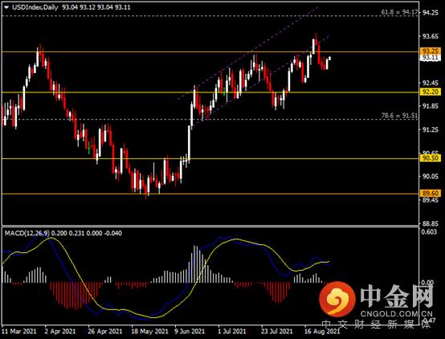Image resolution: width=445 pixels, height=339 pixels.
Task: Click the 0.603 MACD scale value
Action: click(429, 232)
